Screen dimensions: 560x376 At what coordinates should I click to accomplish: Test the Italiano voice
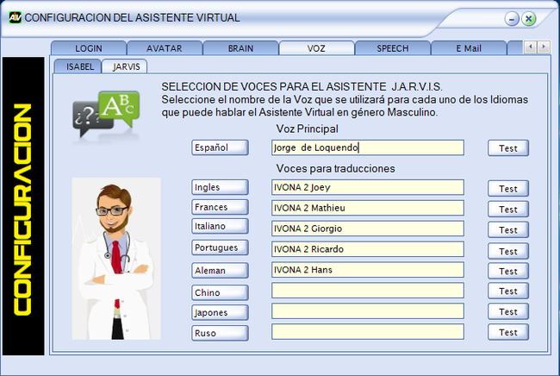(x=508, y=229)
